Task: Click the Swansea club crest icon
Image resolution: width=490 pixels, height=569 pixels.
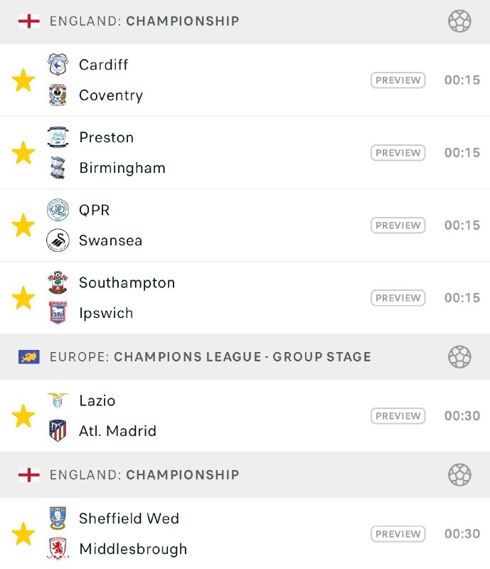Action: coord(58,240)
